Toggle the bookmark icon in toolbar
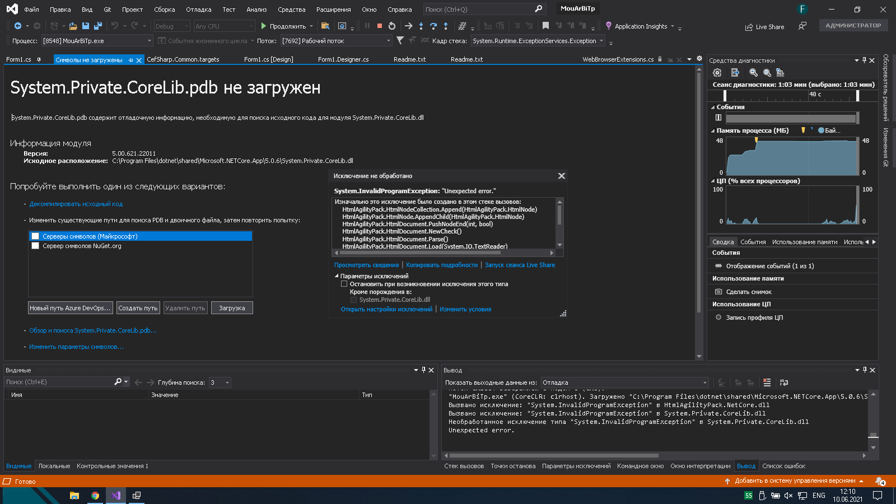Viewport: 896px width, 504px height. pyautogui.click(x=545, y=26)
